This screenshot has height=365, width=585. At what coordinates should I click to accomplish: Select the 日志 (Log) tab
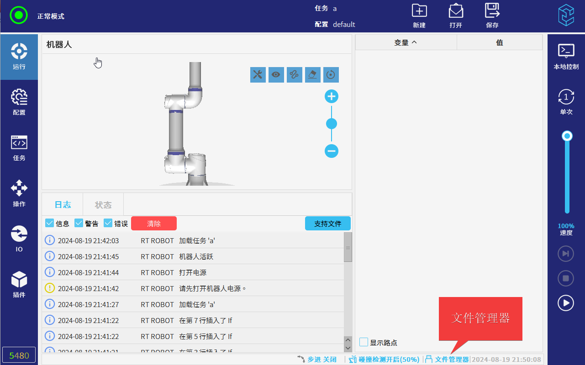pyautogui.click(x=63, y=205)
